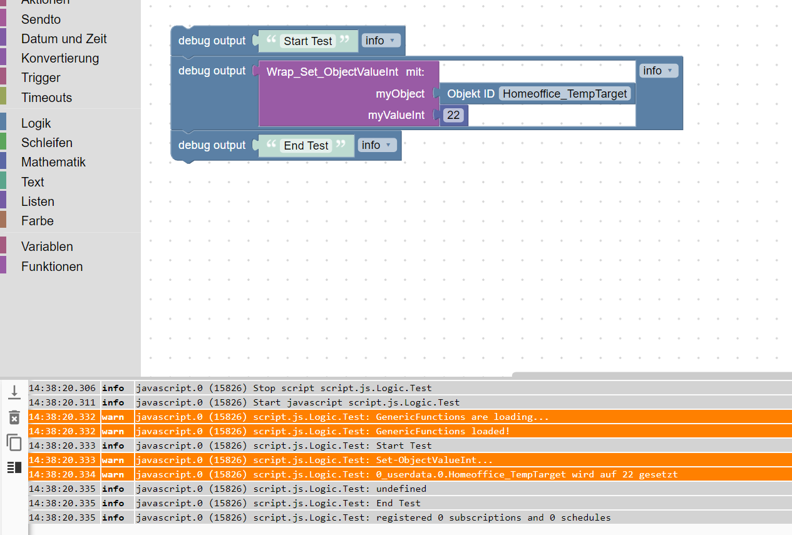
Task: Click log line 'Set-ObjectValueInt...'
Action: click(410, 460)
